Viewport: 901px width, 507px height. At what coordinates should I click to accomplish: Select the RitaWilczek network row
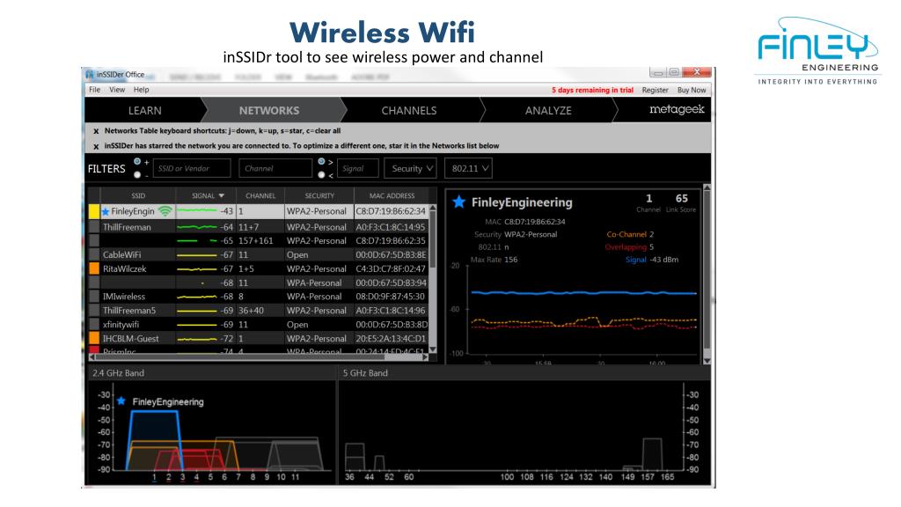[x=260, y=268]
